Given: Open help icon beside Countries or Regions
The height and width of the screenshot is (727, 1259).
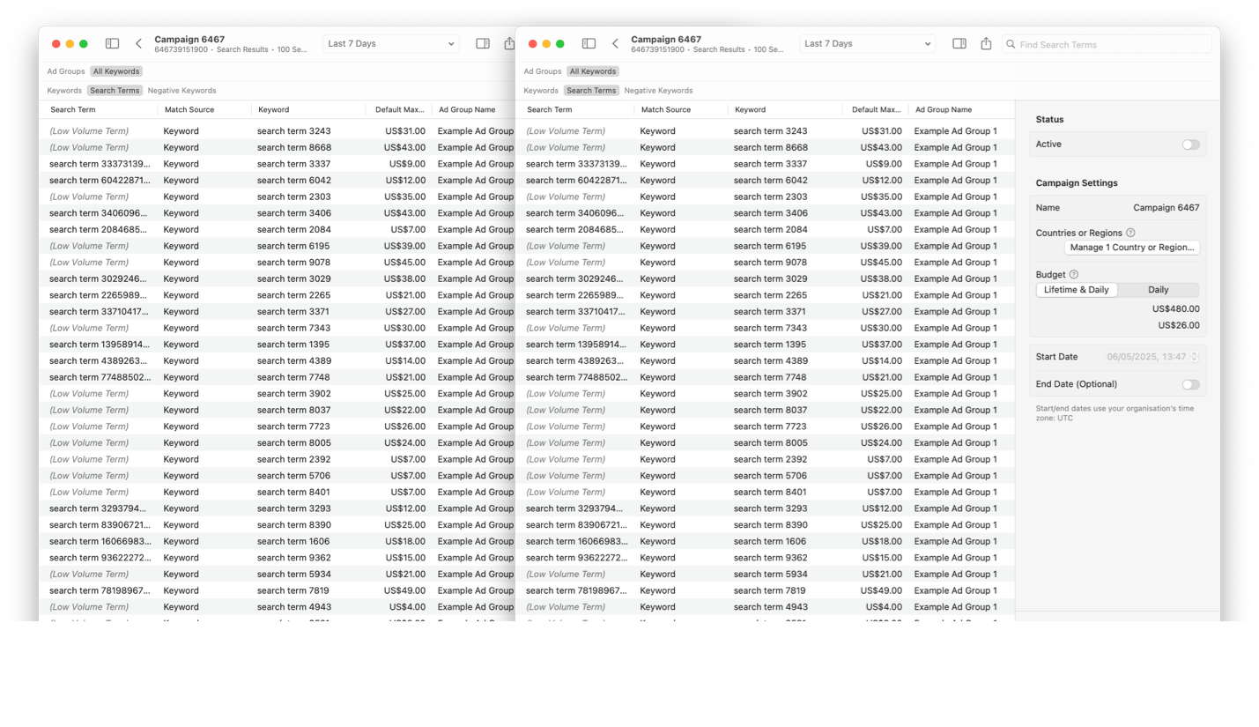Looking at the screenshot, I should click(x=1130, y=233).
